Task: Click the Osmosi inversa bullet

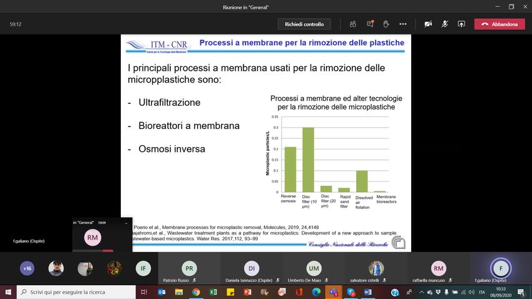Action: [171, 149]
